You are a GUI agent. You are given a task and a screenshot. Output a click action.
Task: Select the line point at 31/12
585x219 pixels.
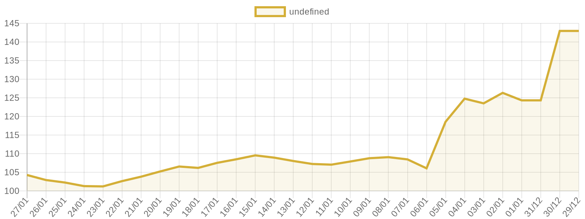541,100
